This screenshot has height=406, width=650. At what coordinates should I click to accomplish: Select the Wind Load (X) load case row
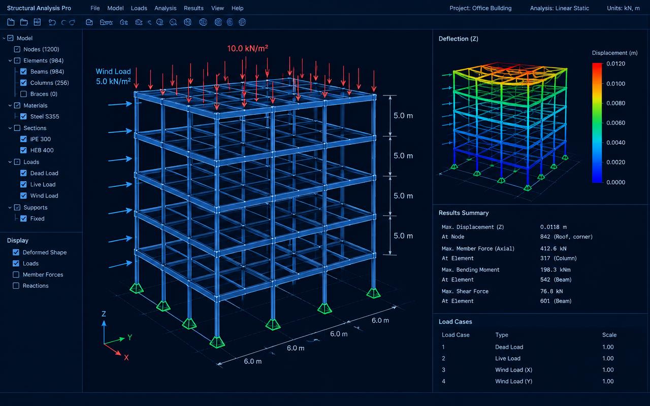(541, 370)
